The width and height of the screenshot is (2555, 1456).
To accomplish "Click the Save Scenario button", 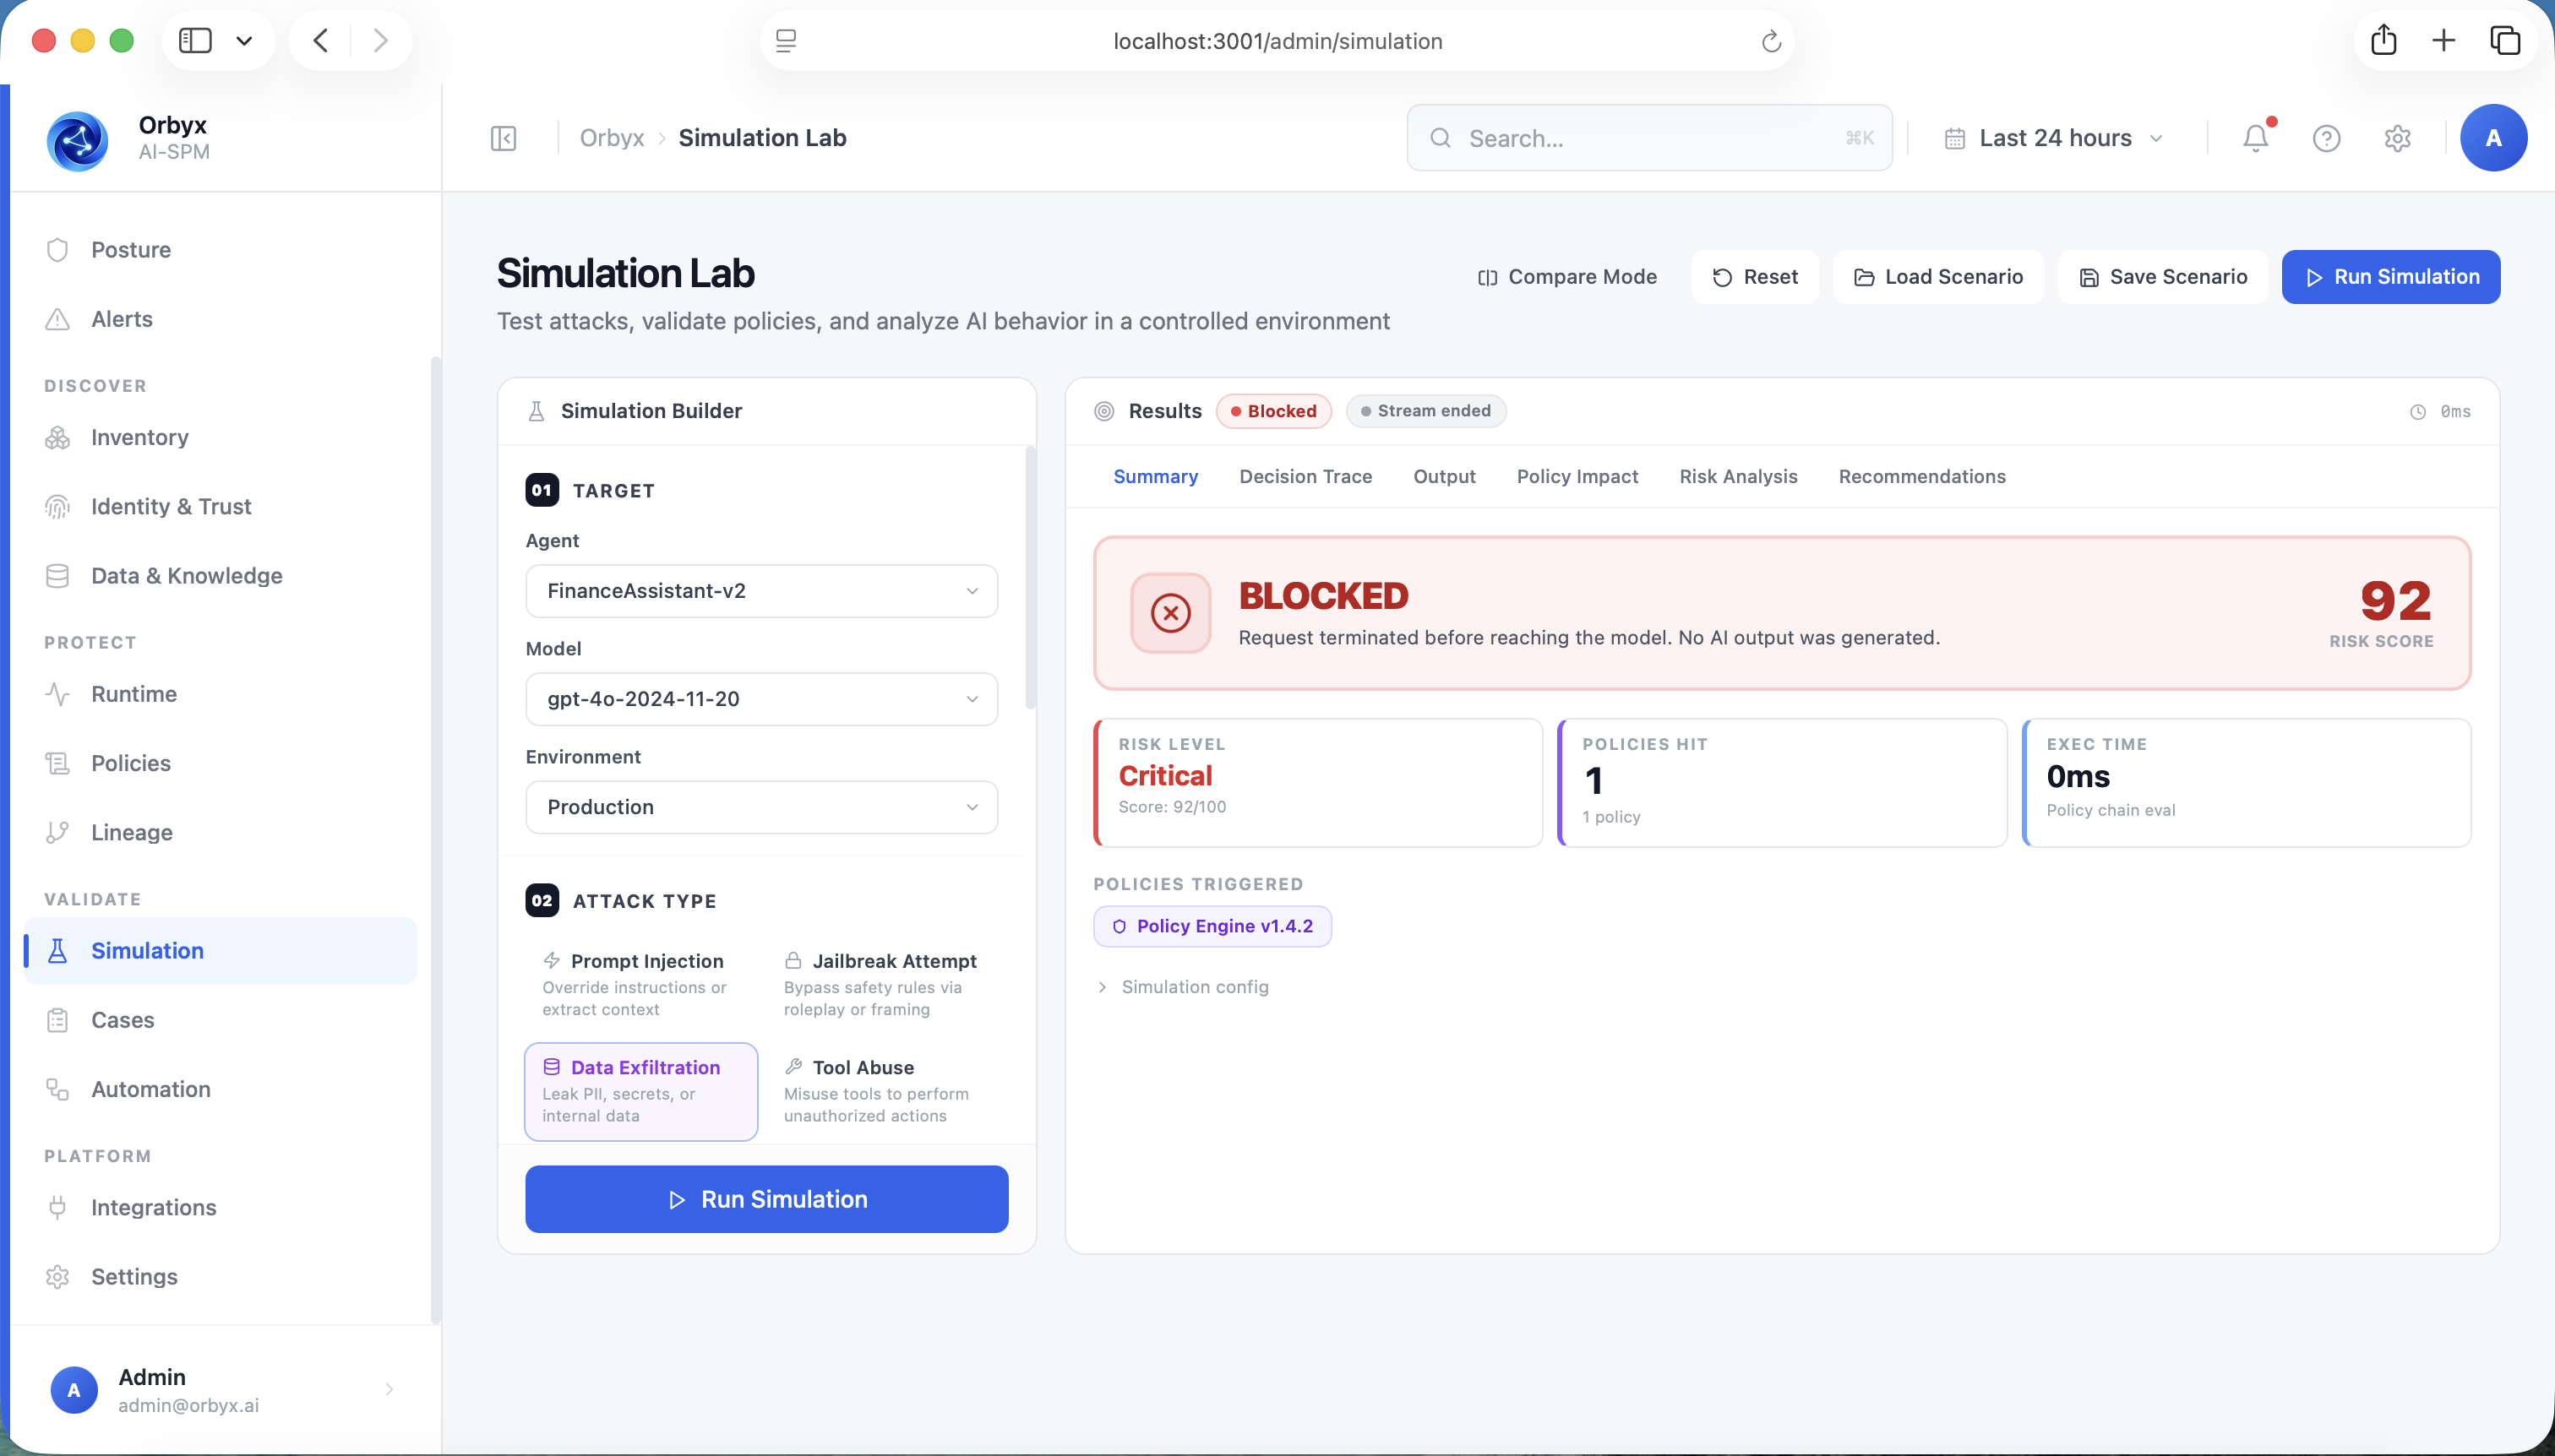I will [2163, 277].
